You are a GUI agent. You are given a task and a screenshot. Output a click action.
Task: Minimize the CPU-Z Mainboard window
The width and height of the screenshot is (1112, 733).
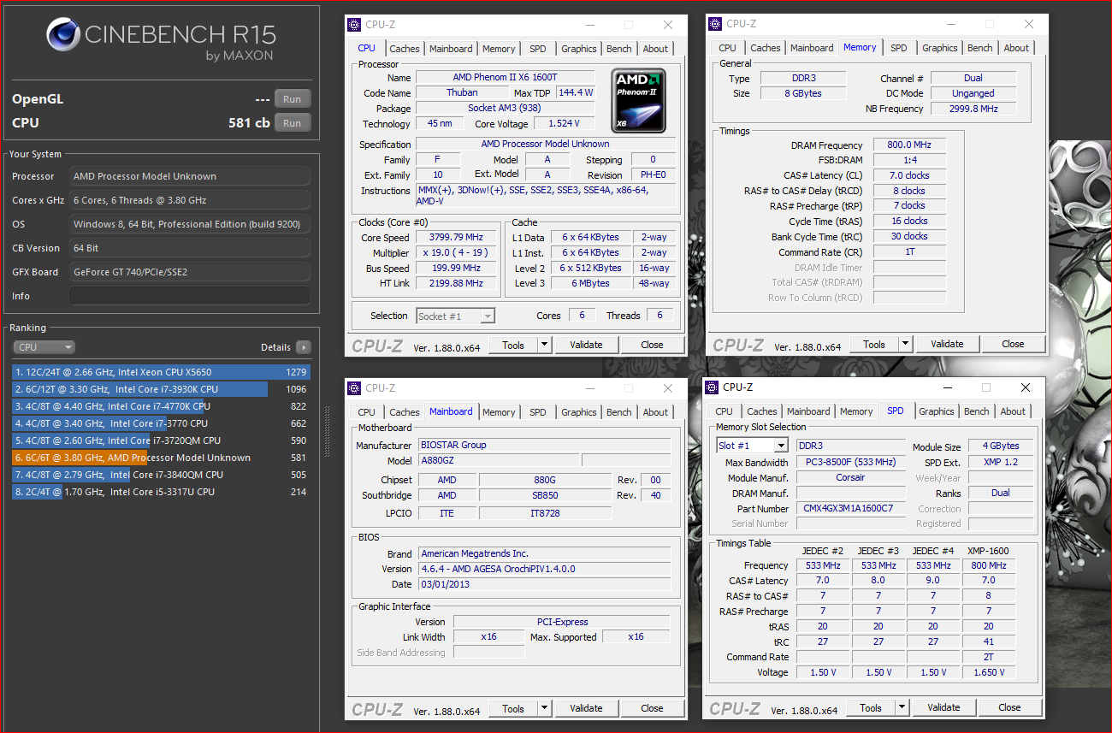(589, 388)
